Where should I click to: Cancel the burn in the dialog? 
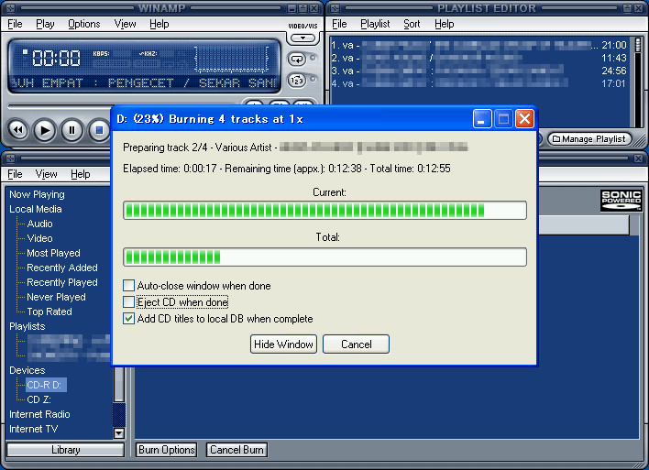[x=356, y=344]
